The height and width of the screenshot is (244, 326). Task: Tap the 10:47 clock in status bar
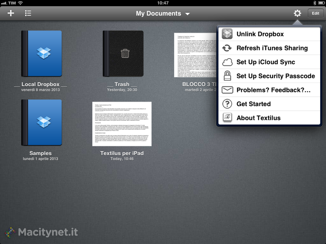tap(163, 3)
